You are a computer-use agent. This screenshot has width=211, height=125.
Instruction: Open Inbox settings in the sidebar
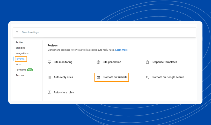coord(19,64)
